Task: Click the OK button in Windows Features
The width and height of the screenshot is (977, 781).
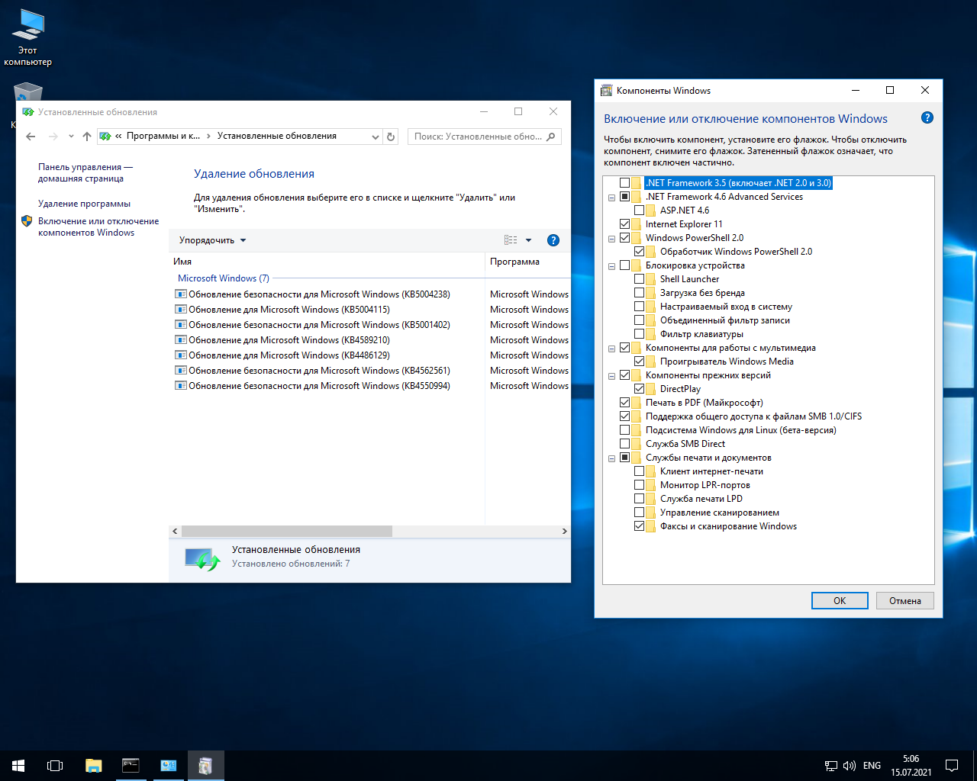Action: coord(840,601)
